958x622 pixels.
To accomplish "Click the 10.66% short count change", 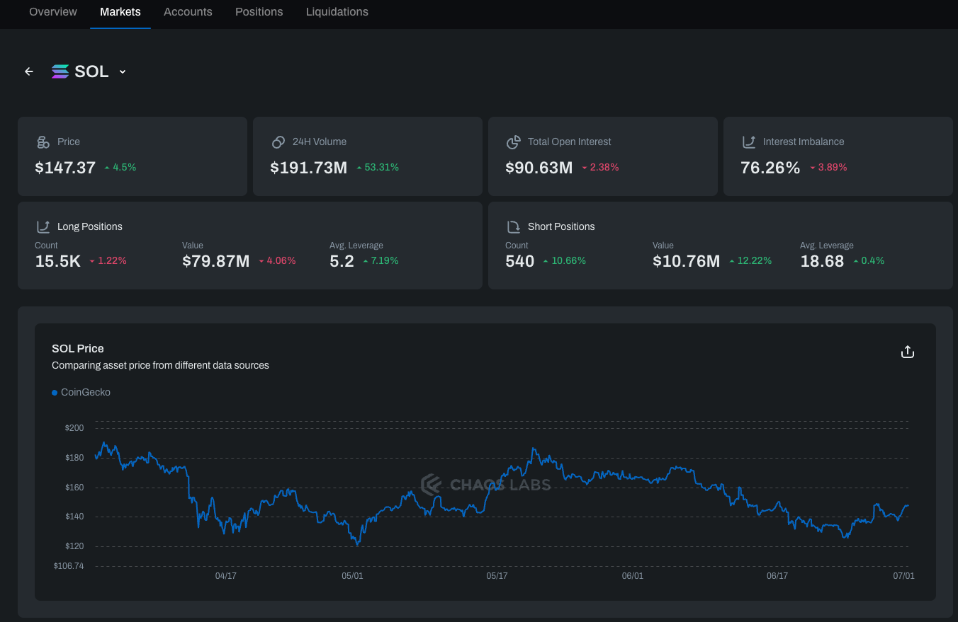I will 565,261.
